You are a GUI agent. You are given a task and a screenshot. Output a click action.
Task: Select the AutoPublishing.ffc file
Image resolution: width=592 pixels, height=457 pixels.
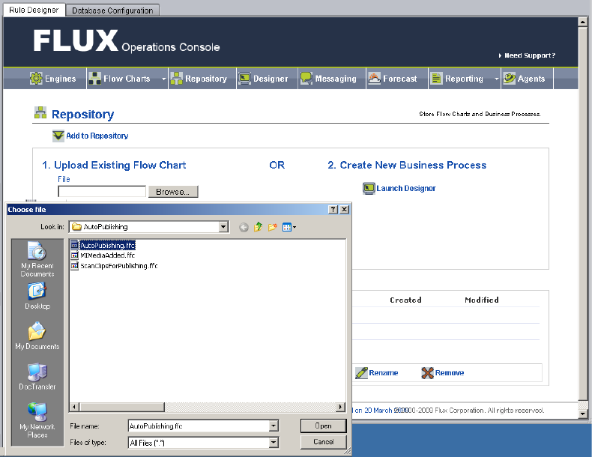pyautogui.click(x=103, y=245)
